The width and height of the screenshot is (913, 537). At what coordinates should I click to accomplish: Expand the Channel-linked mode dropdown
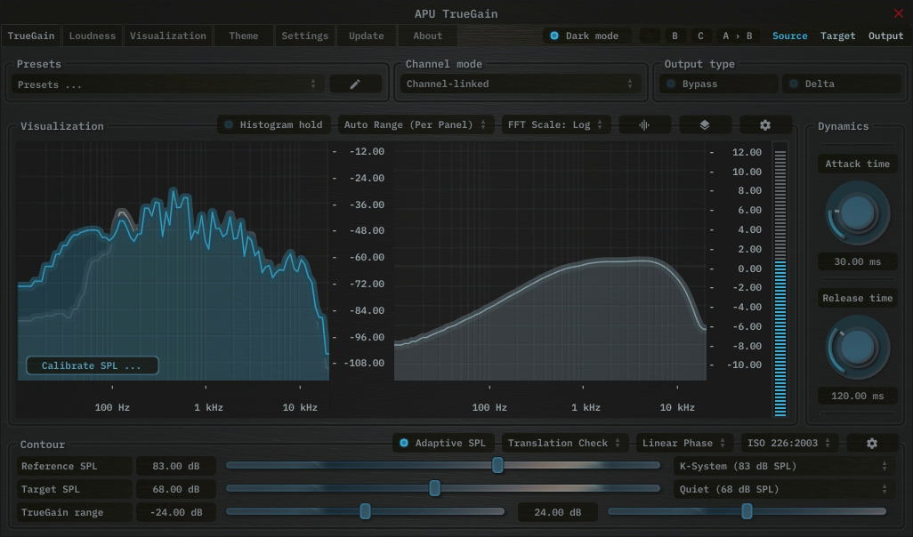pos(520,84)
